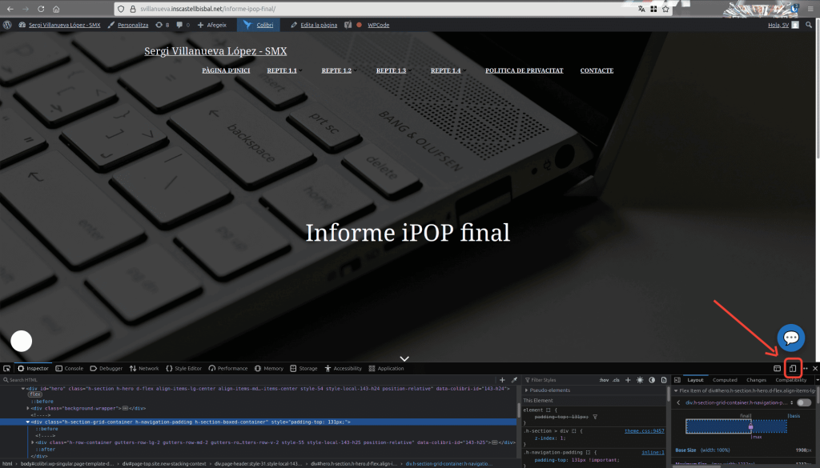
Task: Toggle the .cls classes panel
Action: click(616, 380)
